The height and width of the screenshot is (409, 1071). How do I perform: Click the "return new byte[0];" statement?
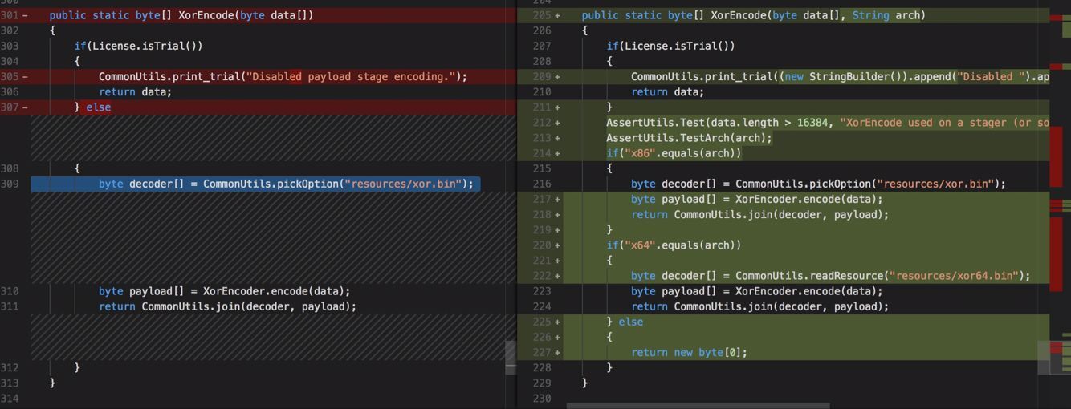click(x=689, y=352)
